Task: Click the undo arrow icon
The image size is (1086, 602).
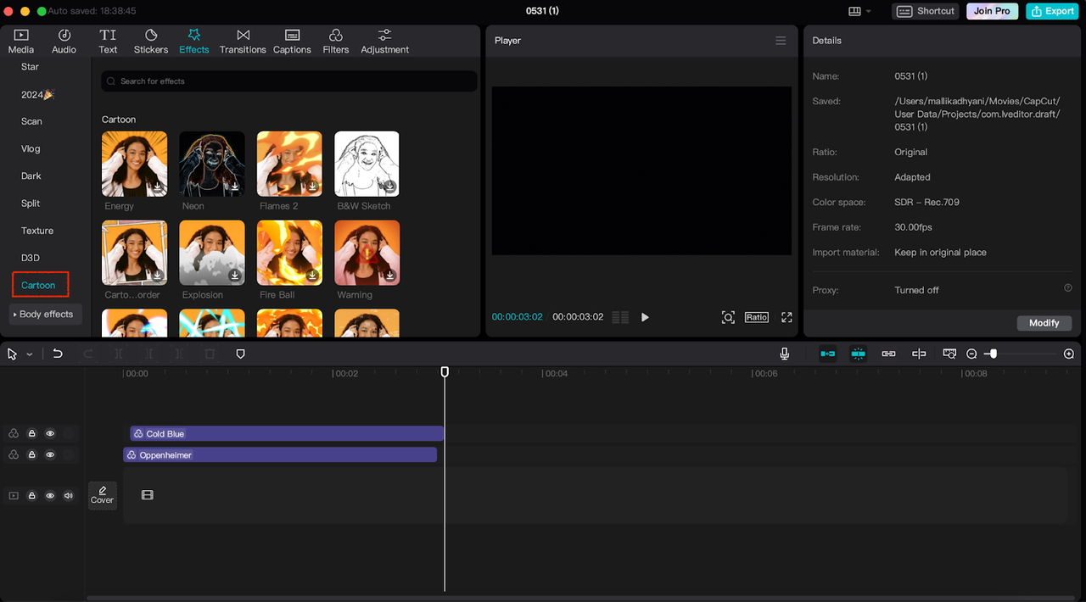Action: coord(58,354)
